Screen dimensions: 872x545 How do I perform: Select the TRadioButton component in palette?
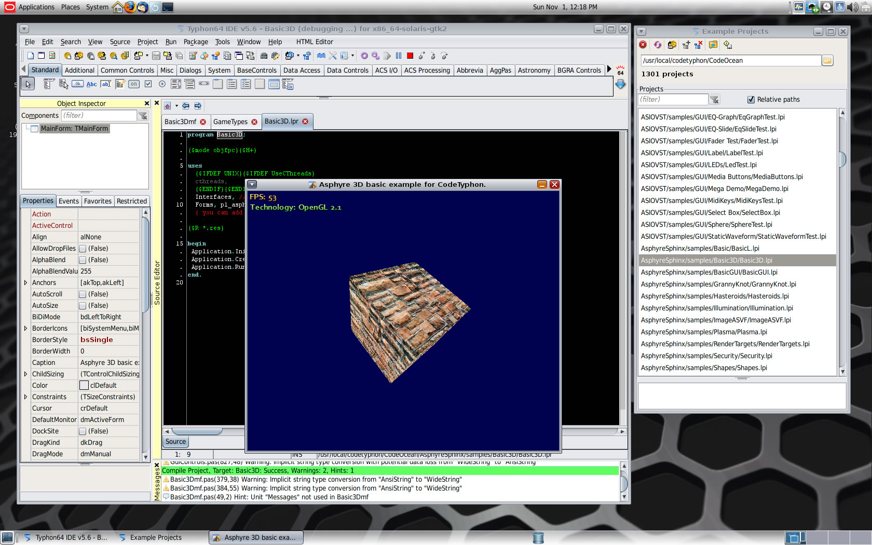(162, 84)
